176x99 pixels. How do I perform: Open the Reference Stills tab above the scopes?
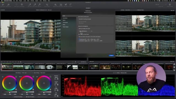(x=123, y=73)
